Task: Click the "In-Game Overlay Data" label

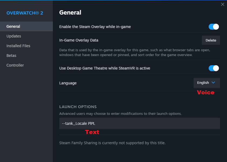Action: coord(79,40)
